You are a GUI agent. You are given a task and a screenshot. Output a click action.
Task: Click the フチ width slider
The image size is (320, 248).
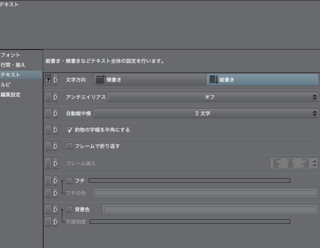click(189, 180)
